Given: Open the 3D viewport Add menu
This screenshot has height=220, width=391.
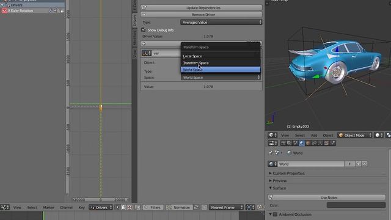Looking at the screenshot, I should pyautogui.click(x=313, y=135).
